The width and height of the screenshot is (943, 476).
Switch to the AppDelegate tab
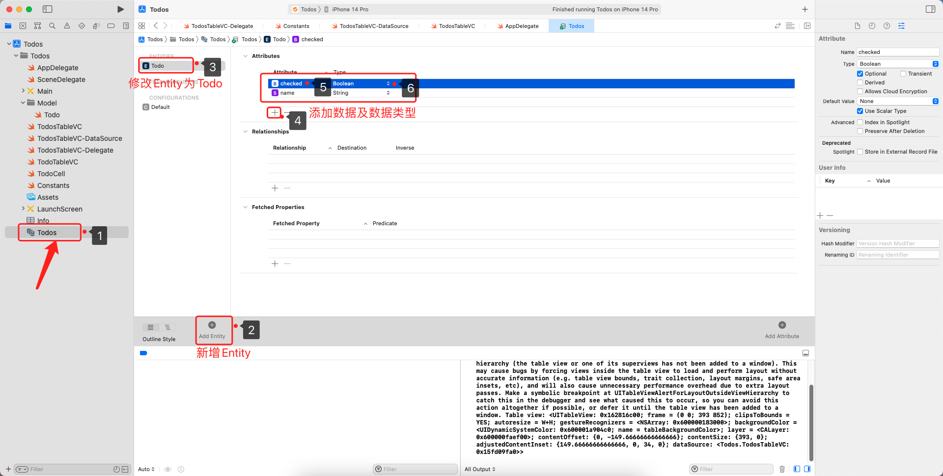click(518, 26)
